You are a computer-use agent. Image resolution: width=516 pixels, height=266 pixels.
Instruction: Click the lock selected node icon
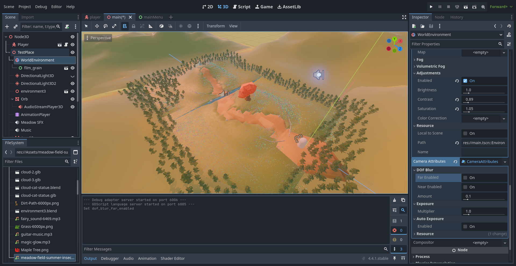134,26
